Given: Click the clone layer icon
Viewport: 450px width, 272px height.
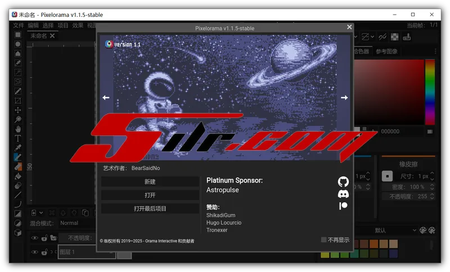Looking at the screenshot, I should click(x=85, y=212).
